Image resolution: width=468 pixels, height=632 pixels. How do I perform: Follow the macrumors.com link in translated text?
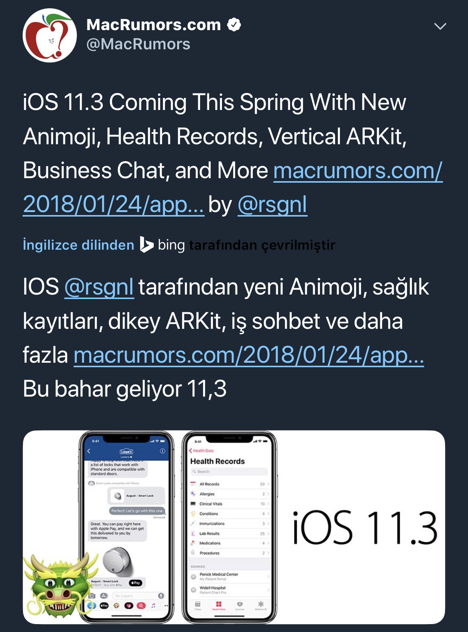tap(249, 355)
